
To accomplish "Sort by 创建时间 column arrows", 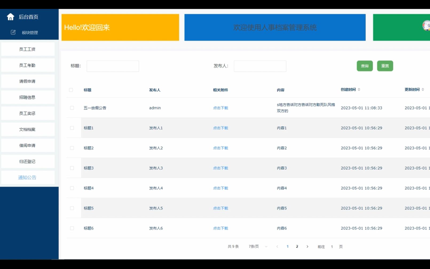I will pos(359,89).
